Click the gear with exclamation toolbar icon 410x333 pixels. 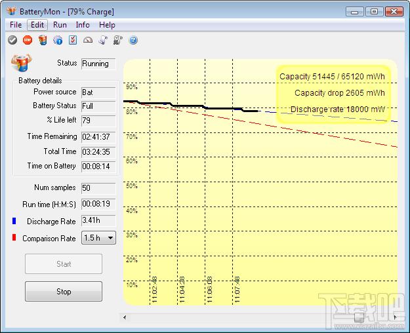(58, 40)
